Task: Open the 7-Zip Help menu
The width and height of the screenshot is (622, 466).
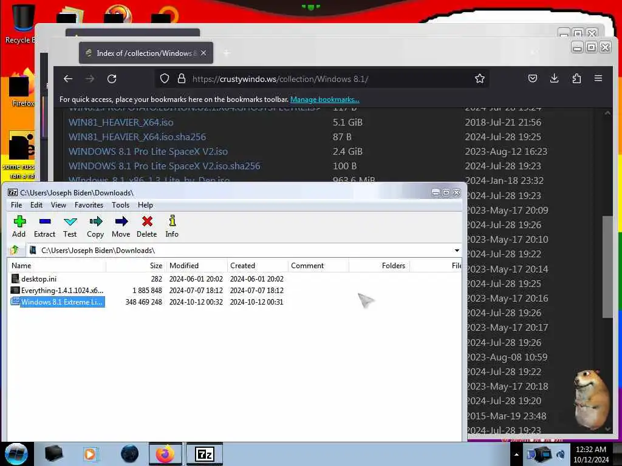Action: pyautogui.click(x=145, y=205)
